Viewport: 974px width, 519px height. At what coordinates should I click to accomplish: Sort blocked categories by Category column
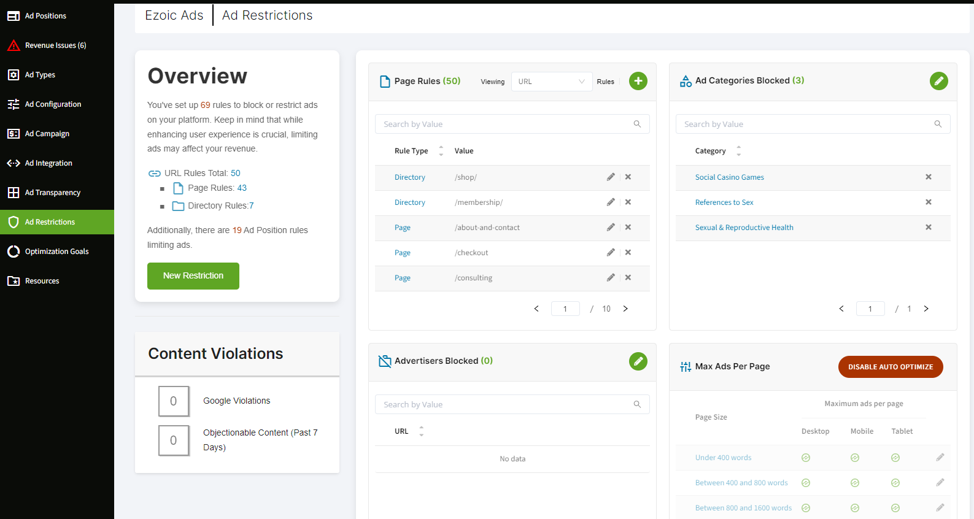pos(738,151)
